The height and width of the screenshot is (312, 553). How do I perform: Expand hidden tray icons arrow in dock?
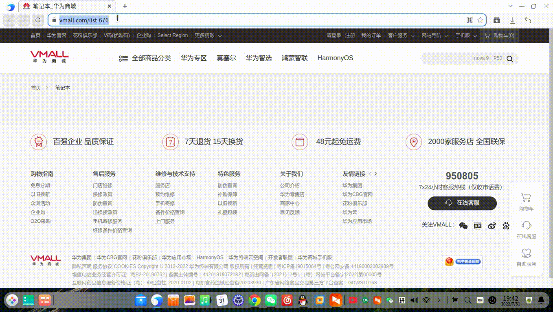439,301
